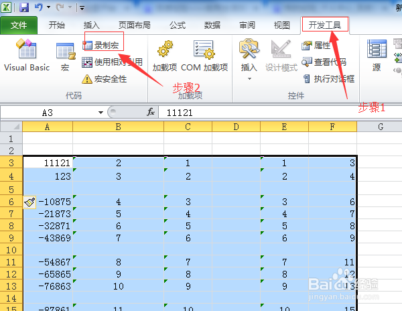Switch to the 审阅 (Review) tab

(x=247, y=25)
